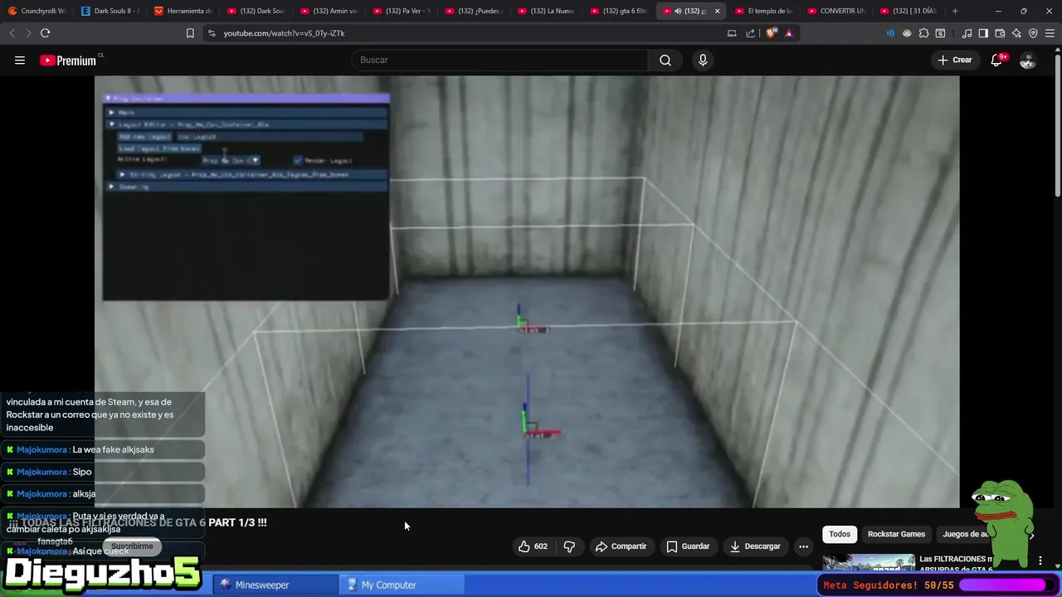Viewport: 1062px width, 597px height.
Task: Open the Brave playlist music note icon
Action: pyautogui.click(x=967, y=33)
